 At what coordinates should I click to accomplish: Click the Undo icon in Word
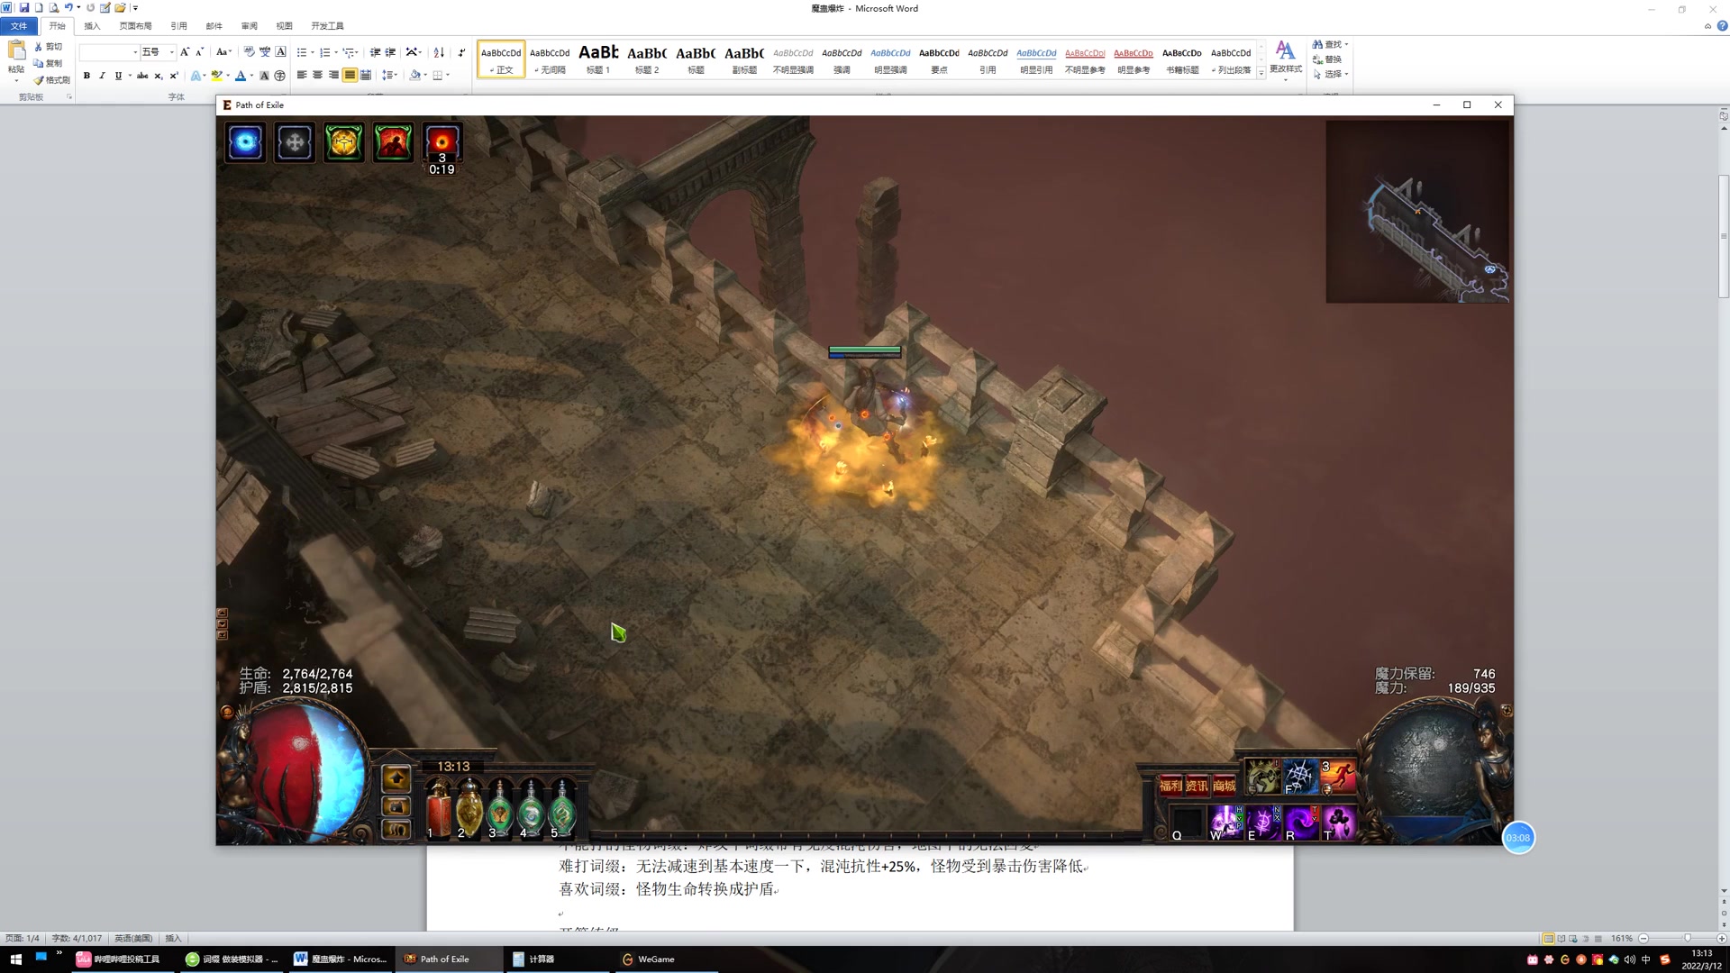68,7
